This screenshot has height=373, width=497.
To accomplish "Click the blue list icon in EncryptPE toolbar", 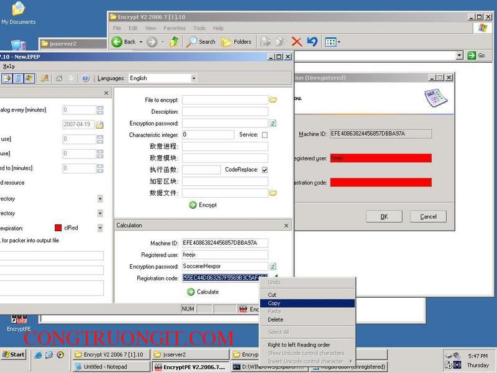I will pyautogui.click(x=18, y=78).
